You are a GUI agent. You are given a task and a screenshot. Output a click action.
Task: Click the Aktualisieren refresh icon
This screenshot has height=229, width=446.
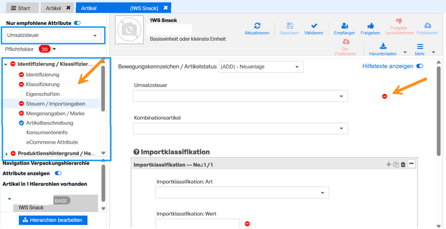click(257, 26)
